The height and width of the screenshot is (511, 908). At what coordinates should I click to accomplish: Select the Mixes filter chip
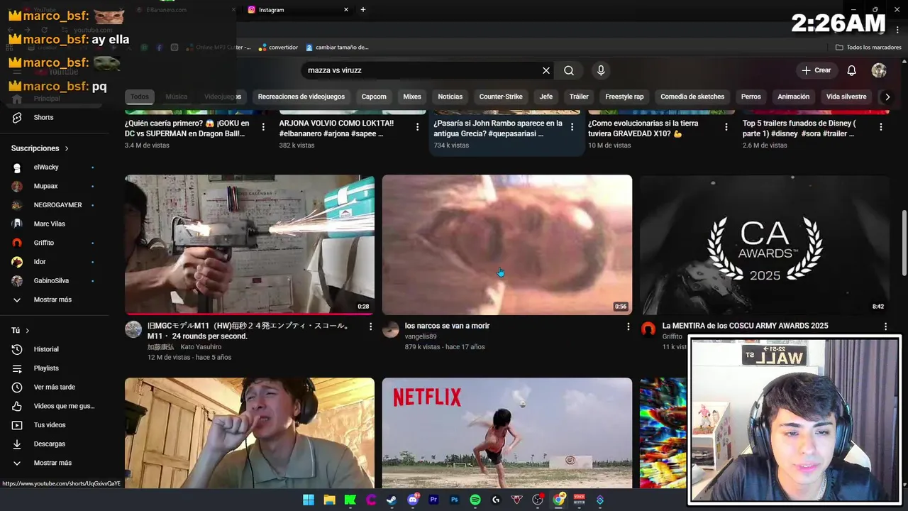(412, 97)
